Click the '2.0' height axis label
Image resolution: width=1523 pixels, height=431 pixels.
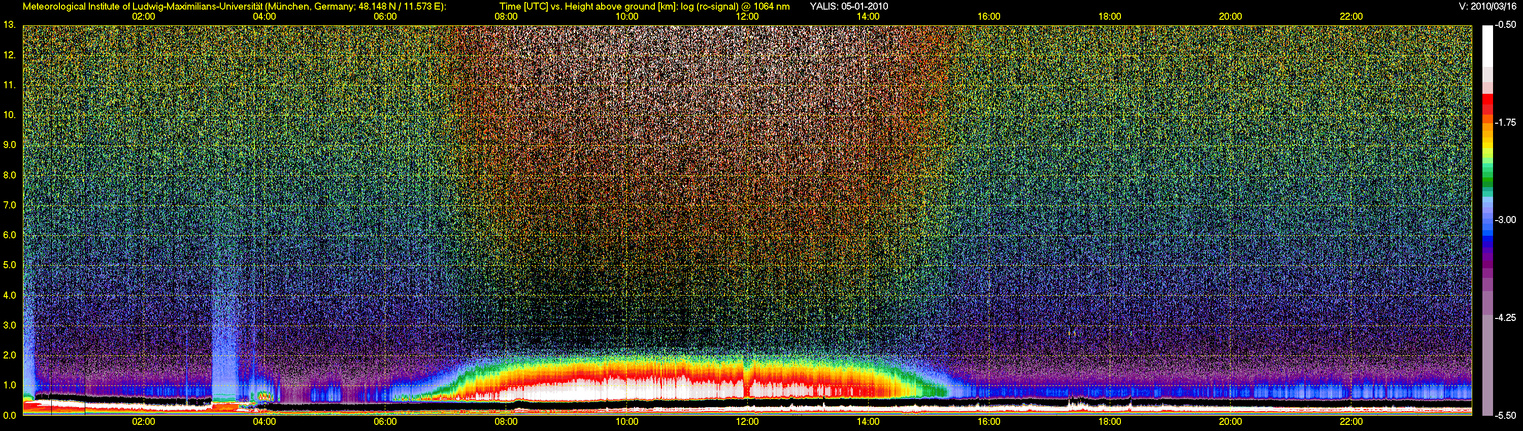[10, 355]
